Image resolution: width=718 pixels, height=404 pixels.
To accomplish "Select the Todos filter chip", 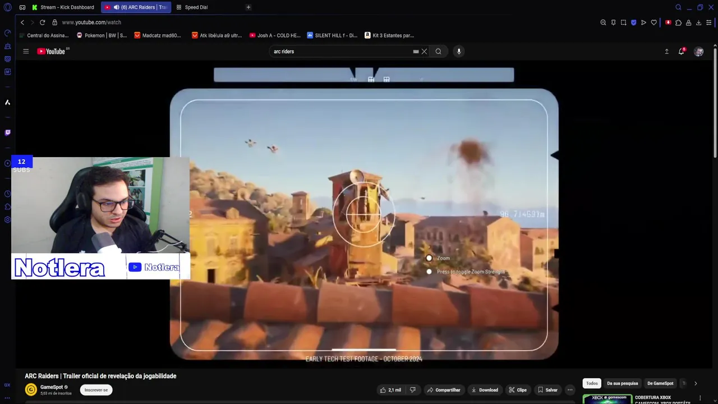I will 592,383.
